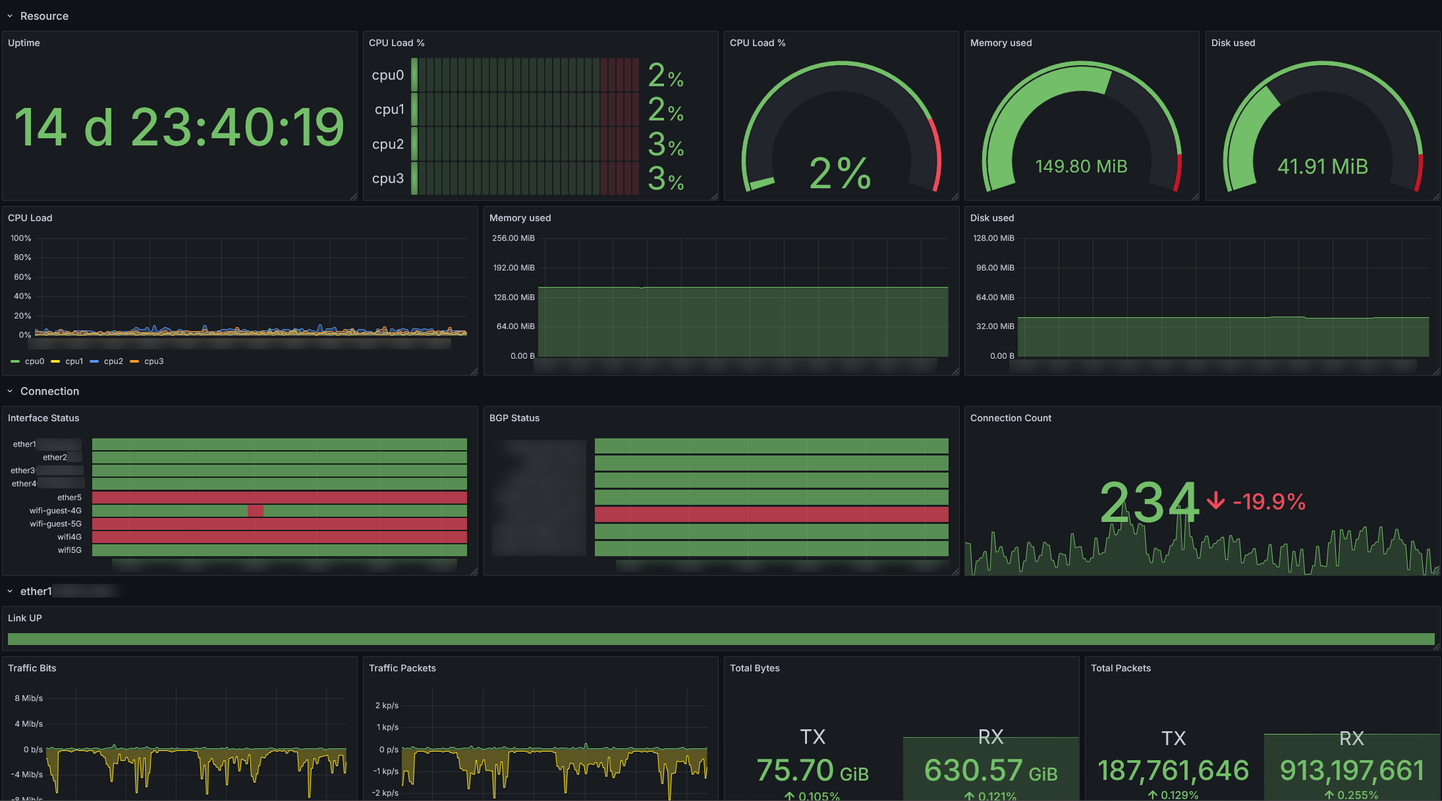Image resolution: width=1442 pixels, height=801 pixels.
Task: Open the Traffic Bits panel title menu
Action: [32, 668]
